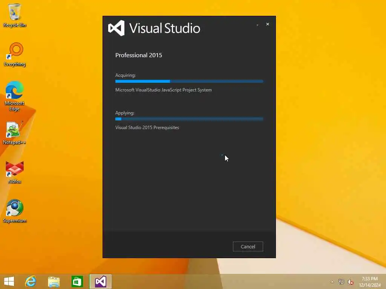Select the Everything search desktop shortcut

tap(15, 54)
